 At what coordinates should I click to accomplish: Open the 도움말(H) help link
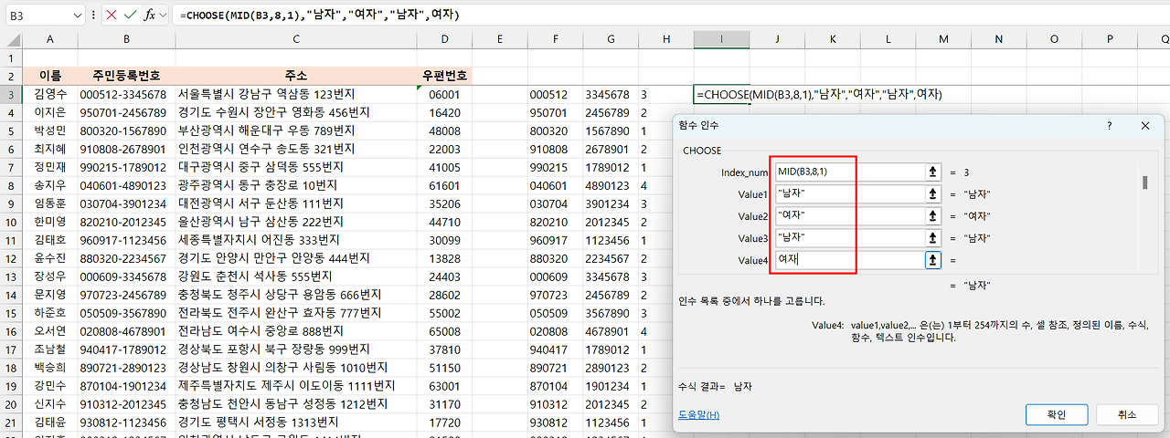click(x=698, y=415)
